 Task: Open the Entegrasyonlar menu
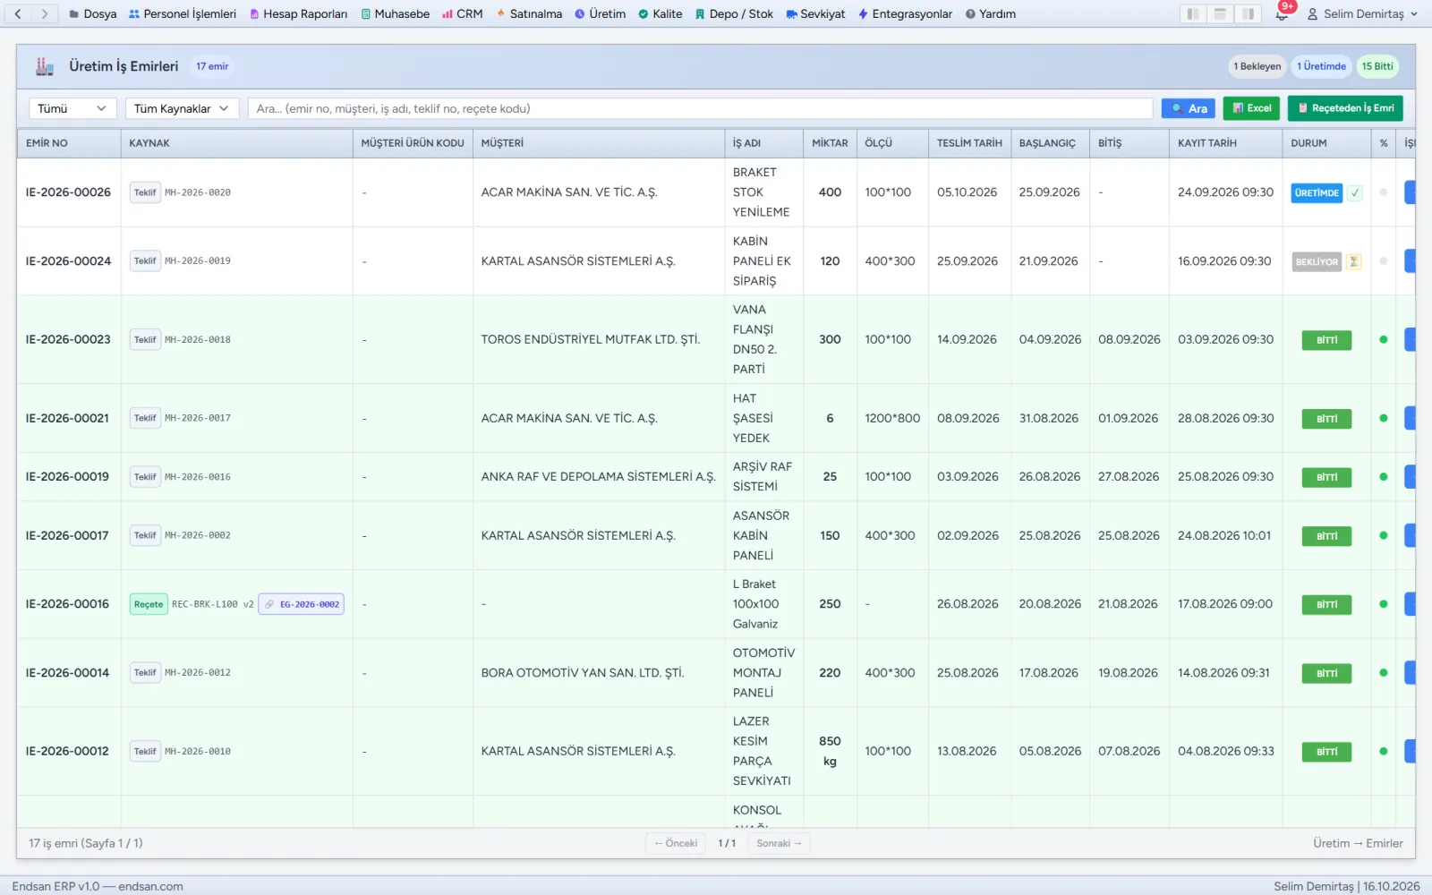coord(905,13)
